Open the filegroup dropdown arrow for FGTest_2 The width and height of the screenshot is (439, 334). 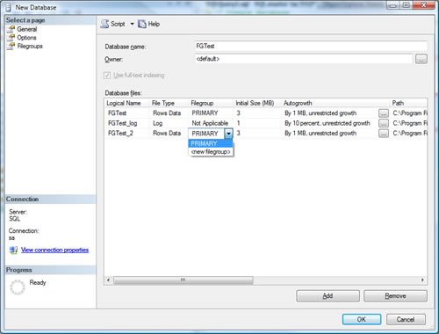228,134
